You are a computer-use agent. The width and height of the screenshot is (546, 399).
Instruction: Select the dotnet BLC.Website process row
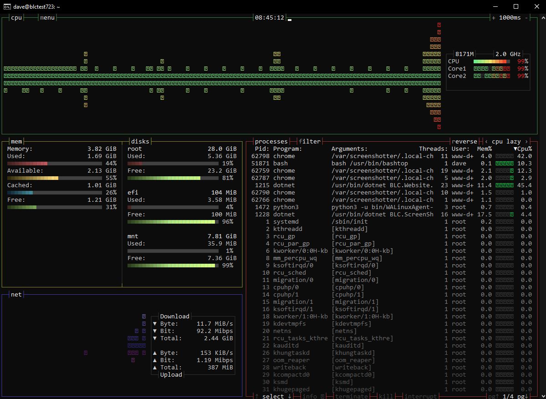[x=391, y=185]
